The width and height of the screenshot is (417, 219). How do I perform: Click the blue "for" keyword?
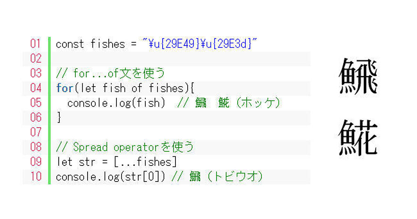pos(65,88)
